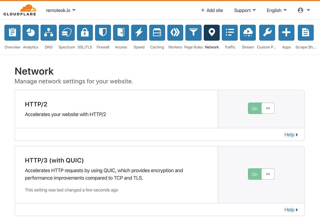This screenshot has height=219, width=320.
Task: Click "Manage network settings for your website" text
Action: (74, 81)
